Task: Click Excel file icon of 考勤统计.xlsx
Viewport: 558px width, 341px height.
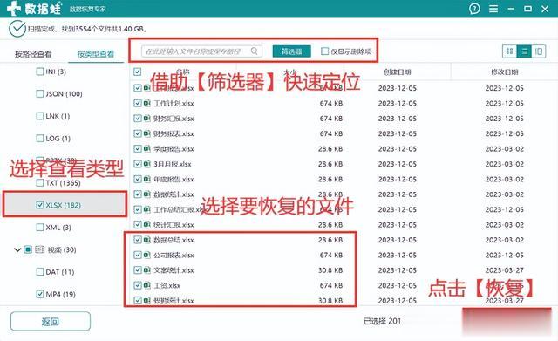Action: point(146,300)
